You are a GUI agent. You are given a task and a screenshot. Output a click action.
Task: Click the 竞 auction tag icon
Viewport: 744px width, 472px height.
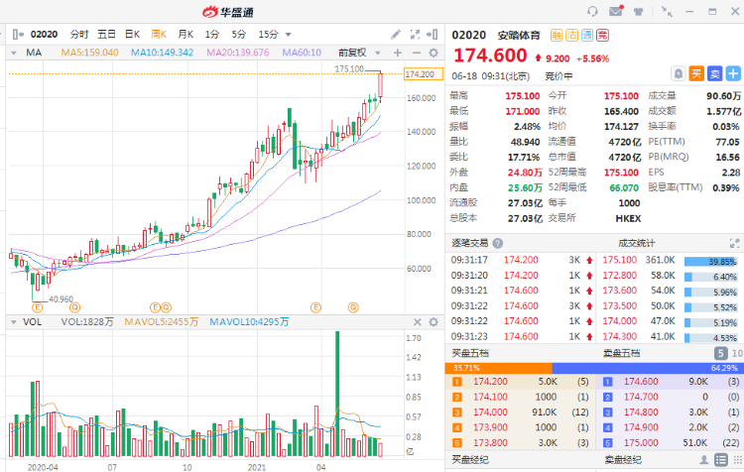click(602, 35)
